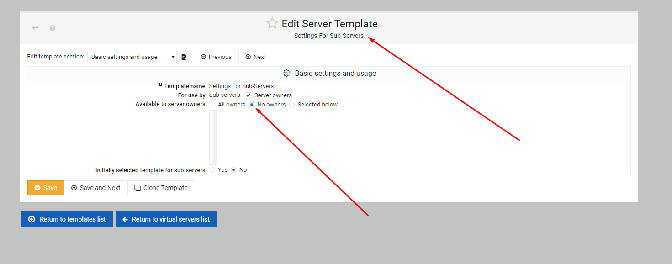Set initially selected template to Yes
The width and height of the screenshot is (672, 264).
212,170
